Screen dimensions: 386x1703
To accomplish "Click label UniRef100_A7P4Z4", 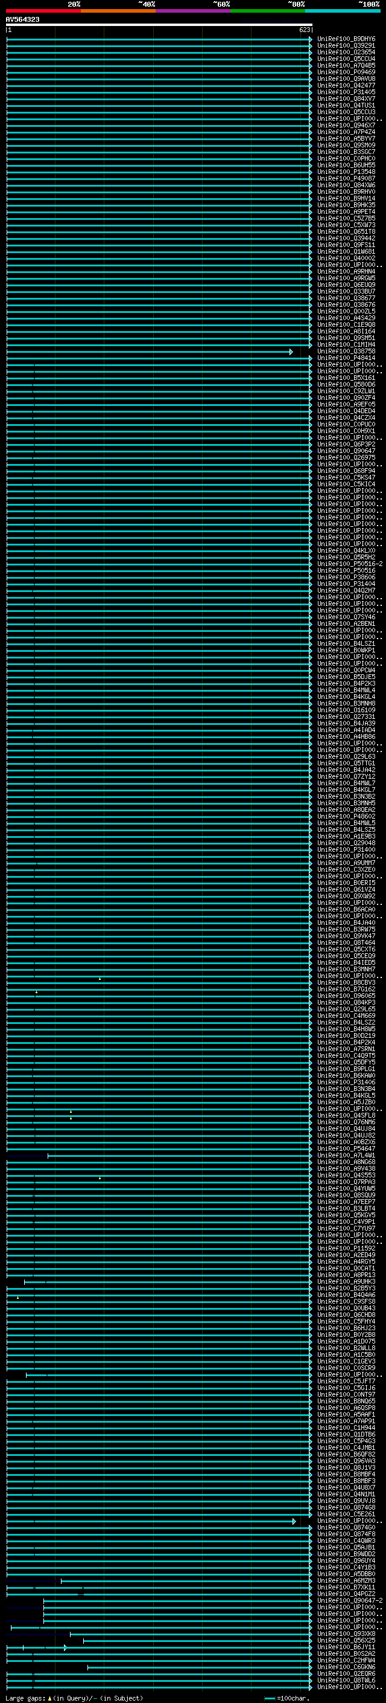I will pyautogui.click(x=346, y=132).
